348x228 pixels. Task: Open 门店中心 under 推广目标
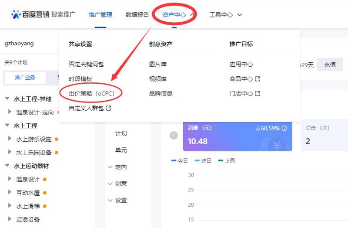tap(241, 93)
